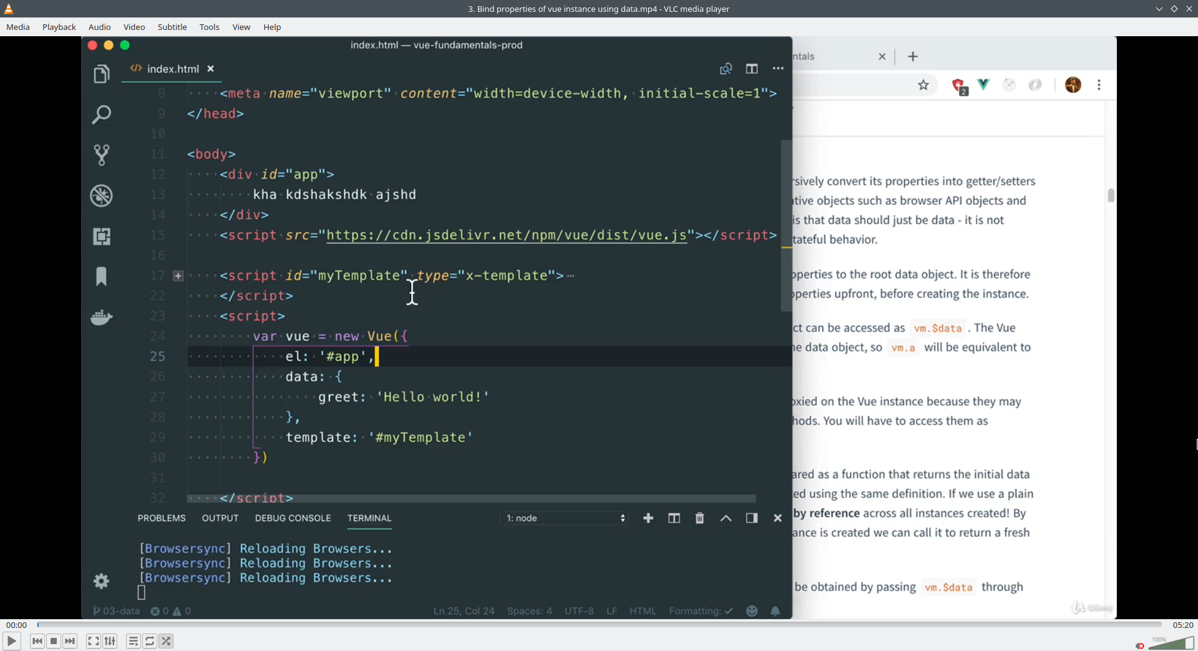Click the notifications bell in status bar

coord(776,611)
